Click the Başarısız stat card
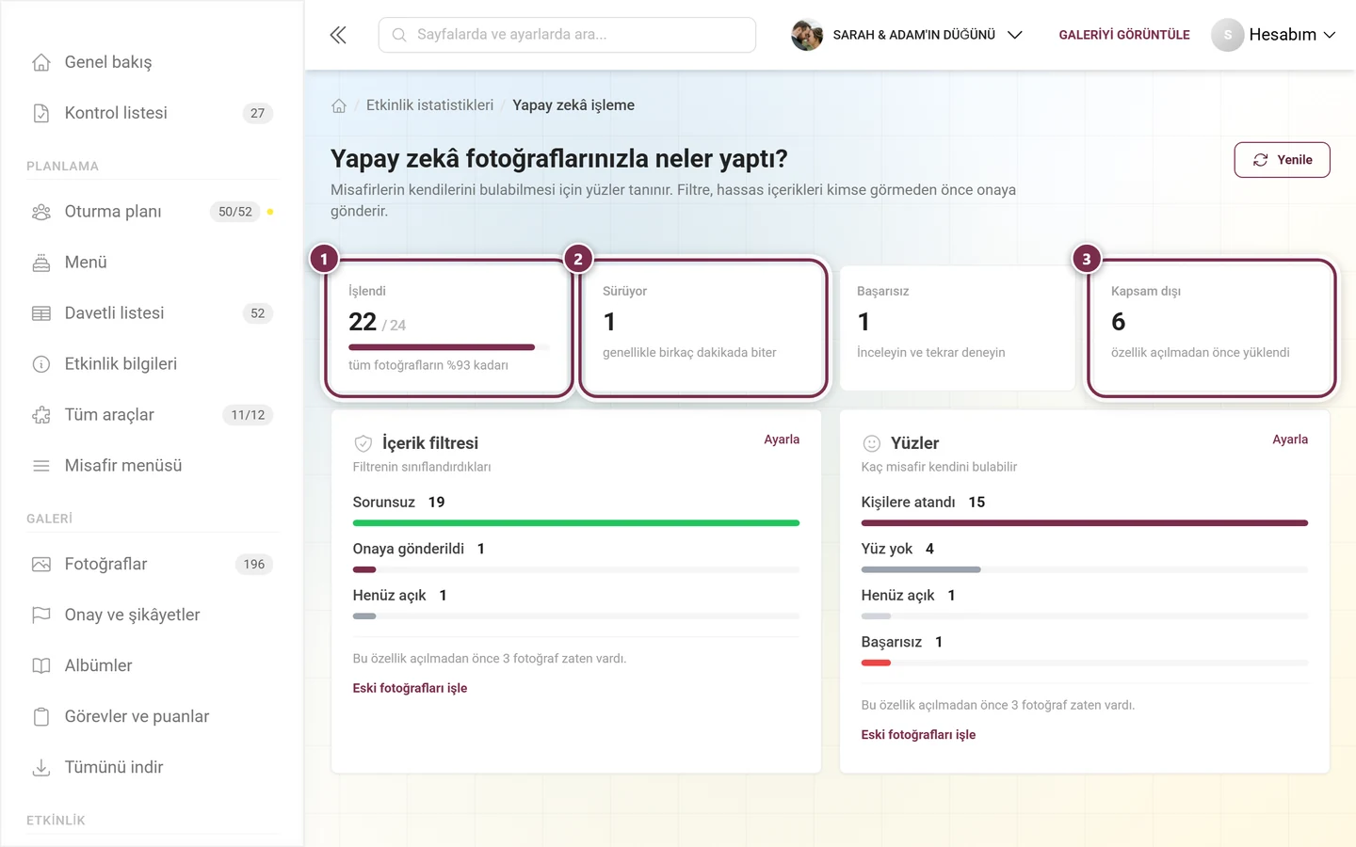 point(958,328)
